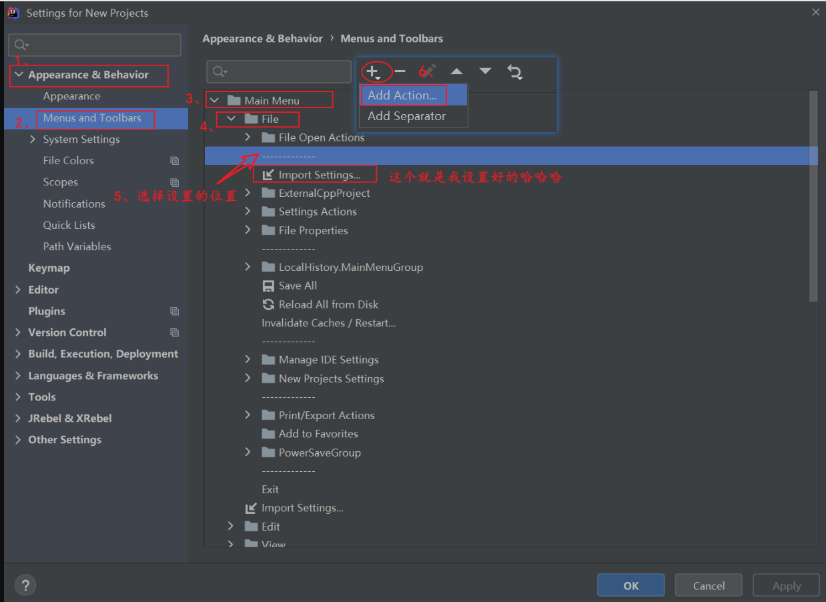Select the Exit action row
Image resolution: width=826 pixels, height=602 pixels.
[270, 489]
